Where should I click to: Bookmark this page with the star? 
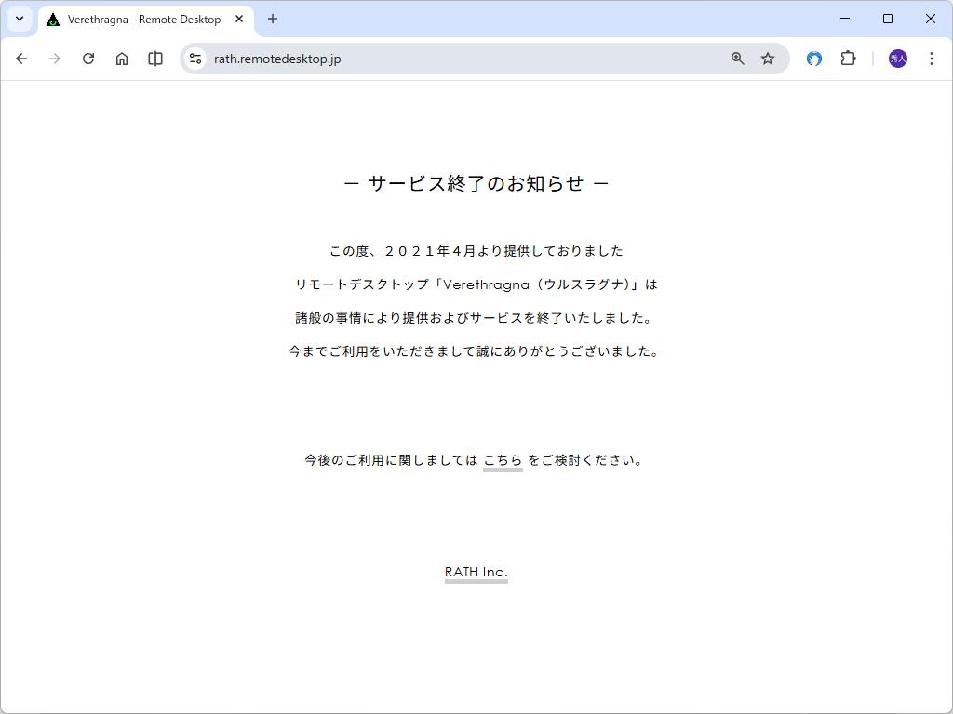tap(768, 59)
